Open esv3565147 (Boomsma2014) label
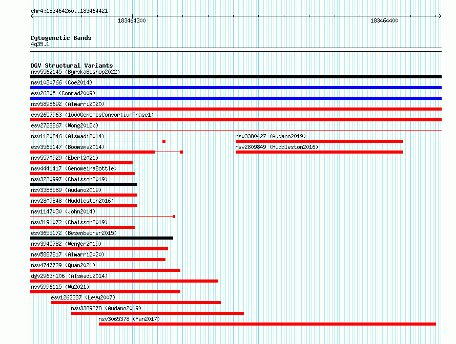The image size is (456, 344). [68, 147]
